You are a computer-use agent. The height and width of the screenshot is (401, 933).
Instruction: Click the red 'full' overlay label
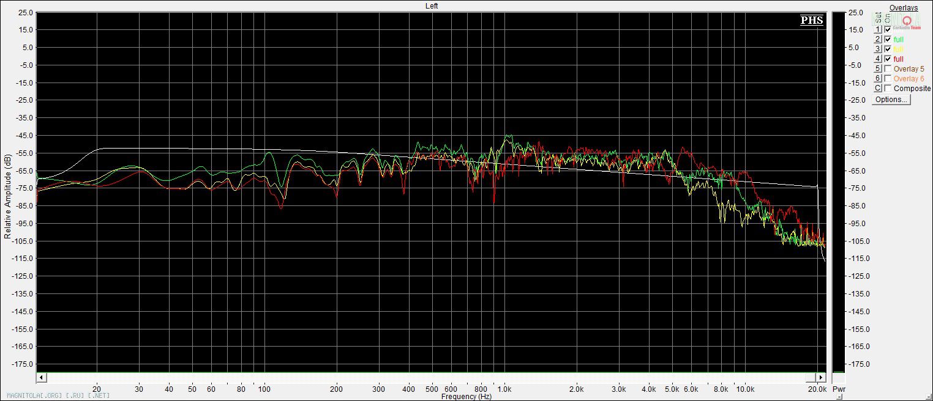click(899, 59)
